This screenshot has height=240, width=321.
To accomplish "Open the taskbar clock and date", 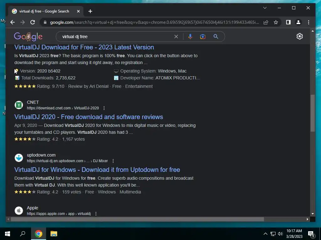I will point(294,234).
